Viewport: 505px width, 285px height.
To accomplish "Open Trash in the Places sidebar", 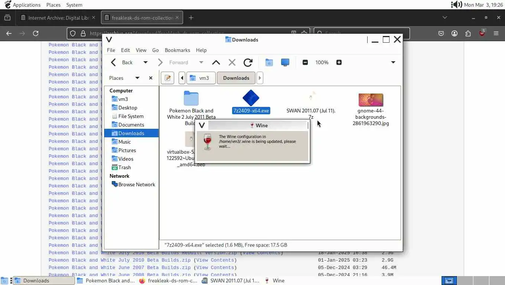I will tap(131, 167).
